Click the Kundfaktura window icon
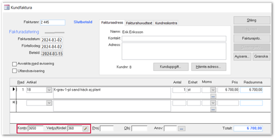 click(7, 7)
